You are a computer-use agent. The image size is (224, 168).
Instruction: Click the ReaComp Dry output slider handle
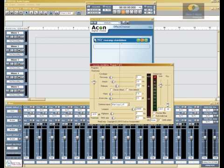click(x=168, y=104)
